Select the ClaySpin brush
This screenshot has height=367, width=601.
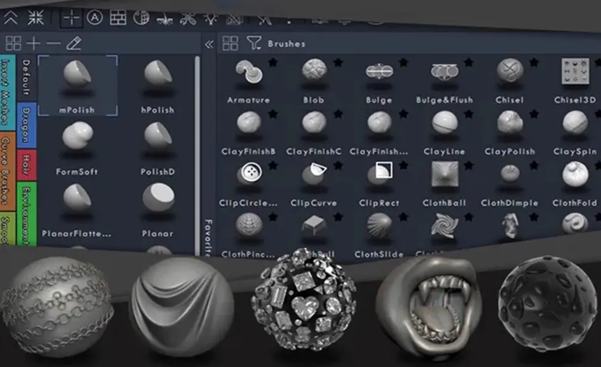coord(575,133)
